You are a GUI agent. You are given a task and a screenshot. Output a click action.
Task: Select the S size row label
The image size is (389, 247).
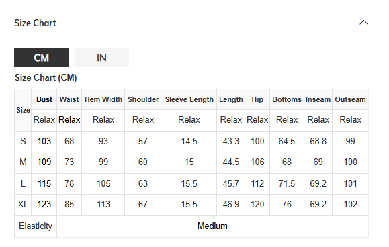pos(23,141)
